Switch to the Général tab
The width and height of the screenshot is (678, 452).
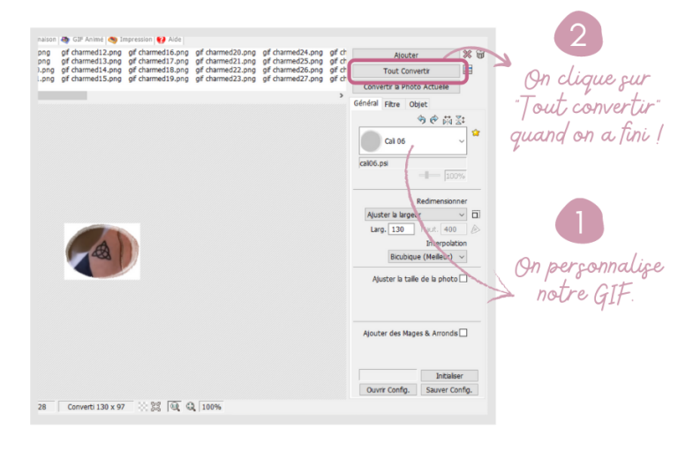365,103
